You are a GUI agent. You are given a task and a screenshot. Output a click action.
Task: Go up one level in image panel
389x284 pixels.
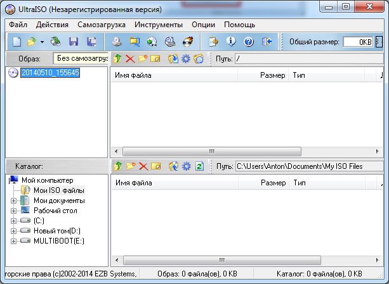pyautogui.click(x=117, y=59)
